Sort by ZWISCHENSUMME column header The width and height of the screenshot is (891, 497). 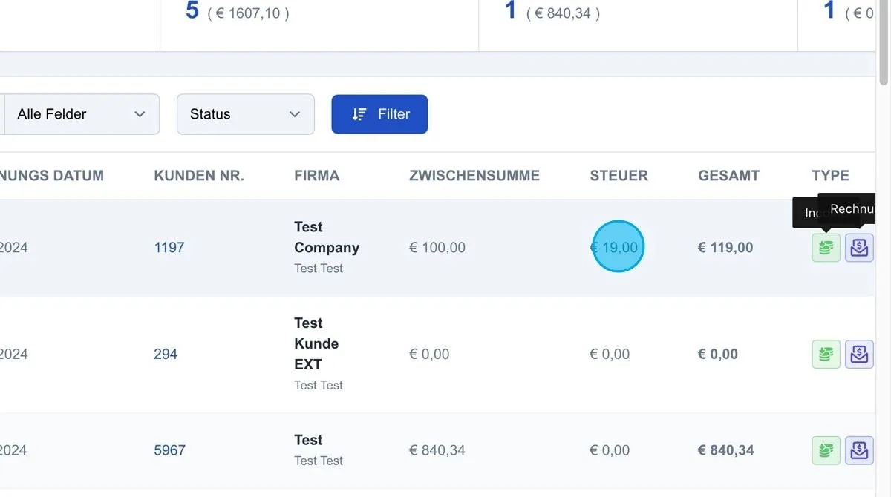click(474, 176)
